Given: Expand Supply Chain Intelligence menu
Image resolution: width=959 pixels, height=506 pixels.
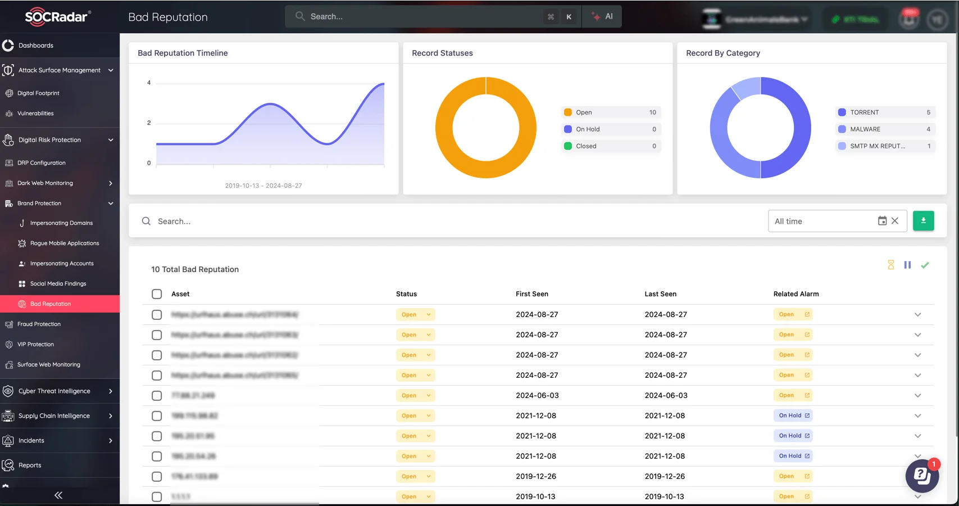Looking at the screenshot, I should [111, 416].
